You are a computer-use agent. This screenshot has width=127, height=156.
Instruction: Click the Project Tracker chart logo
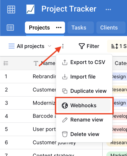coord(30,9)
